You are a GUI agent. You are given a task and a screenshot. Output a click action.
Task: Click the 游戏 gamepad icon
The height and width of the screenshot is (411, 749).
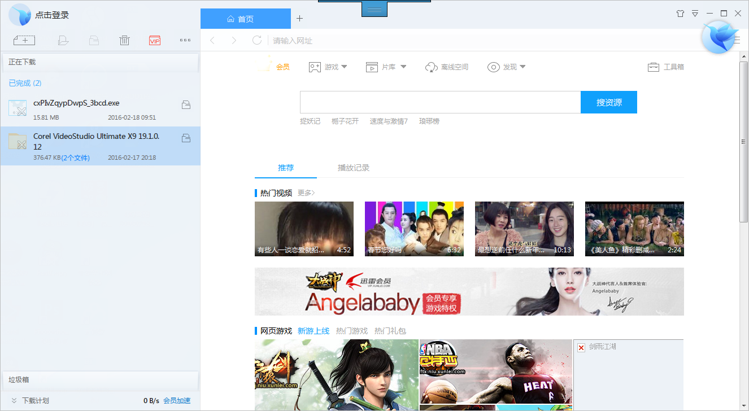(x=315, y=67)
